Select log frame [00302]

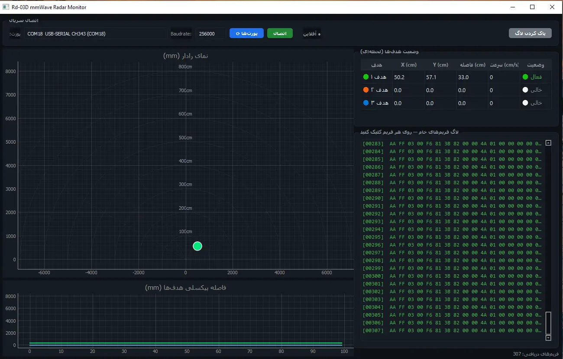(452, 292)
